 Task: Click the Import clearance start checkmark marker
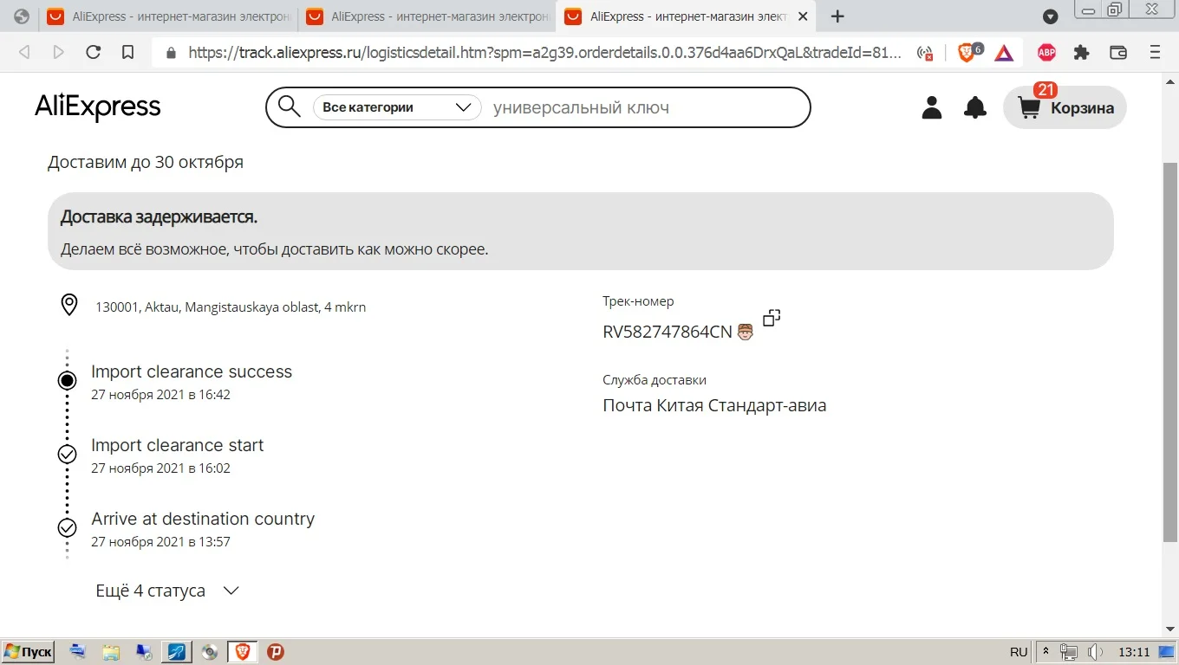click(x=67, y=454)
